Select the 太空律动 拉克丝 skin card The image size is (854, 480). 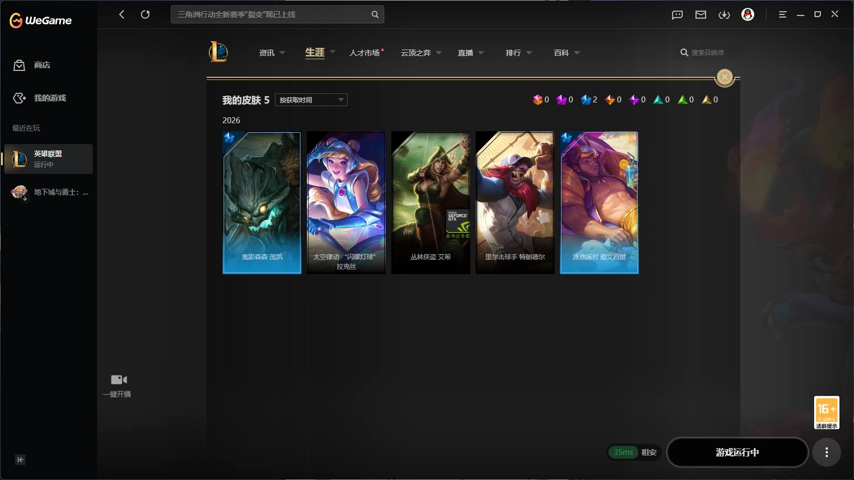click(346, 203)
